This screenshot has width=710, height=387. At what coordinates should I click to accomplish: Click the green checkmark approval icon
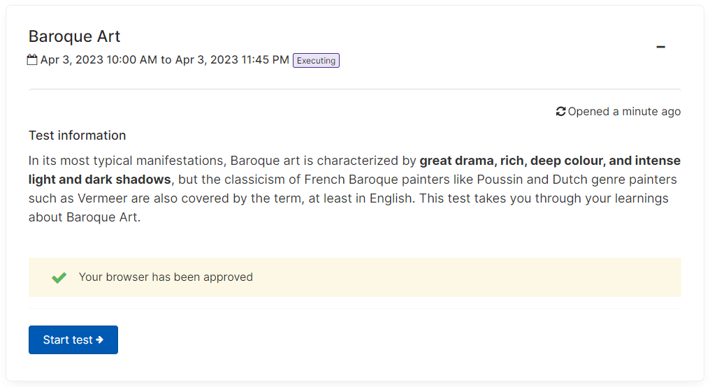coord(59,277)
